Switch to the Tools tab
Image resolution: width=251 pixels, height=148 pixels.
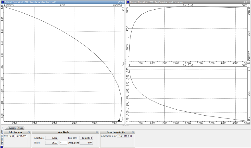21,128
